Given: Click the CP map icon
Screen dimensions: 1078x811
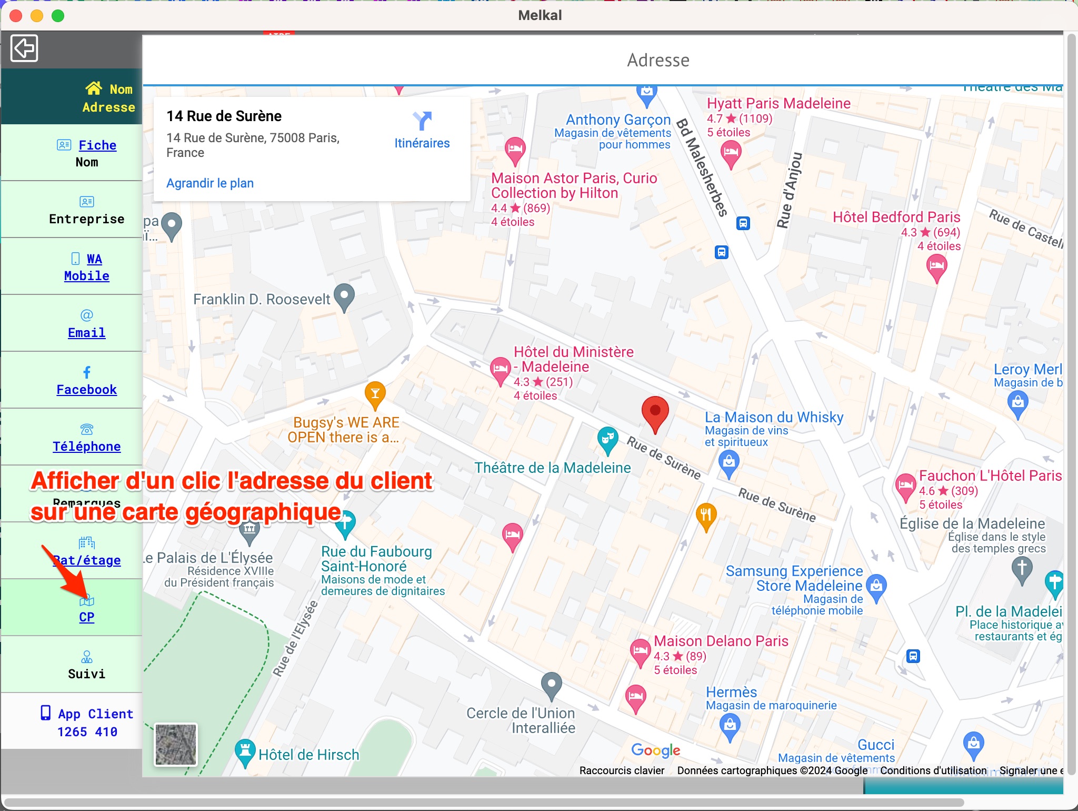Looking at the screenshot, I should [87, 601].
